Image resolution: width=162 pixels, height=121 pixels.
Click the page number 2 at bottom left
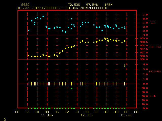pyautogui.click(x=5, y=119)
